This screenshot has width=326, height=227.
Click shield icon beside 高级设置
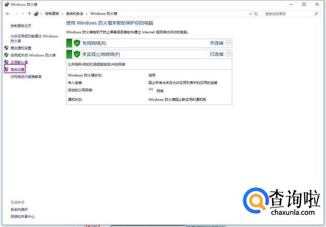pyautogui.click(x=7, y=69)
